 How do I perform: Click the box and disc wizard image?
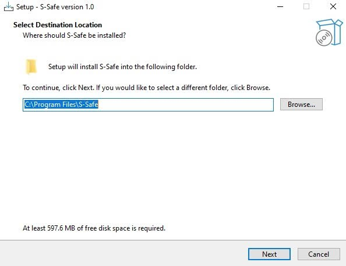pyautogui.click(x=329, y=33)
